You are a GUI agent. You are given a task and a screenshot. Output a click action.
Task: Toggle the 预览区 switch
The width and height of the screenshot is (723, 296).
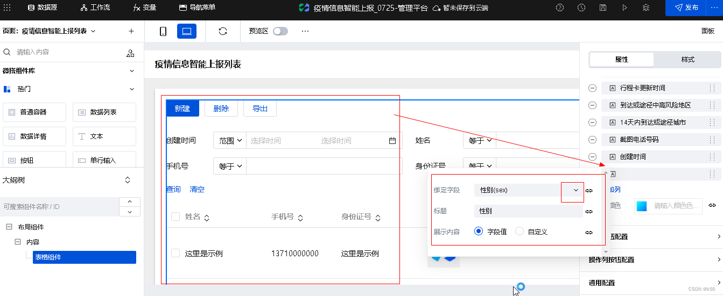(x=280, y=31)
